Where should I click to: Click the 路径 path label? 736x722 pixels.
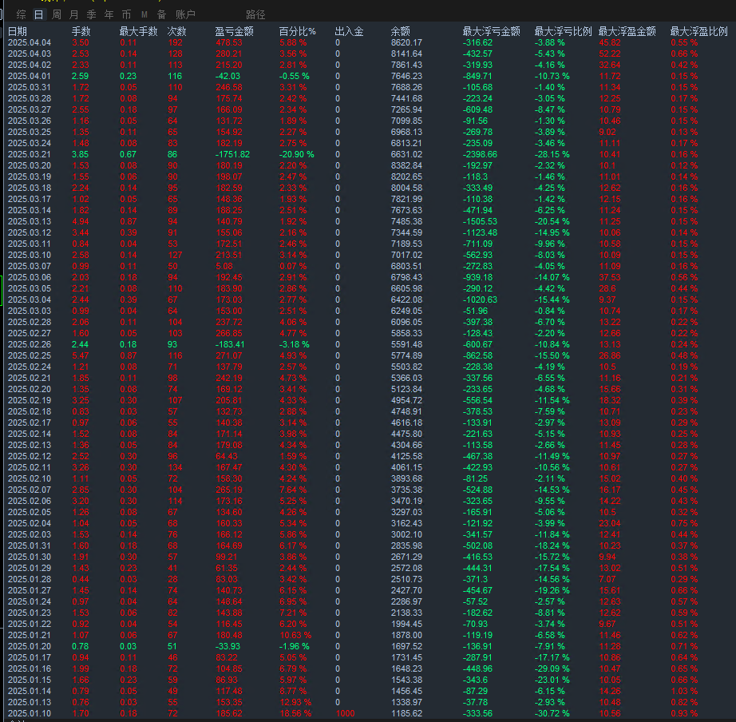(255, 14)
